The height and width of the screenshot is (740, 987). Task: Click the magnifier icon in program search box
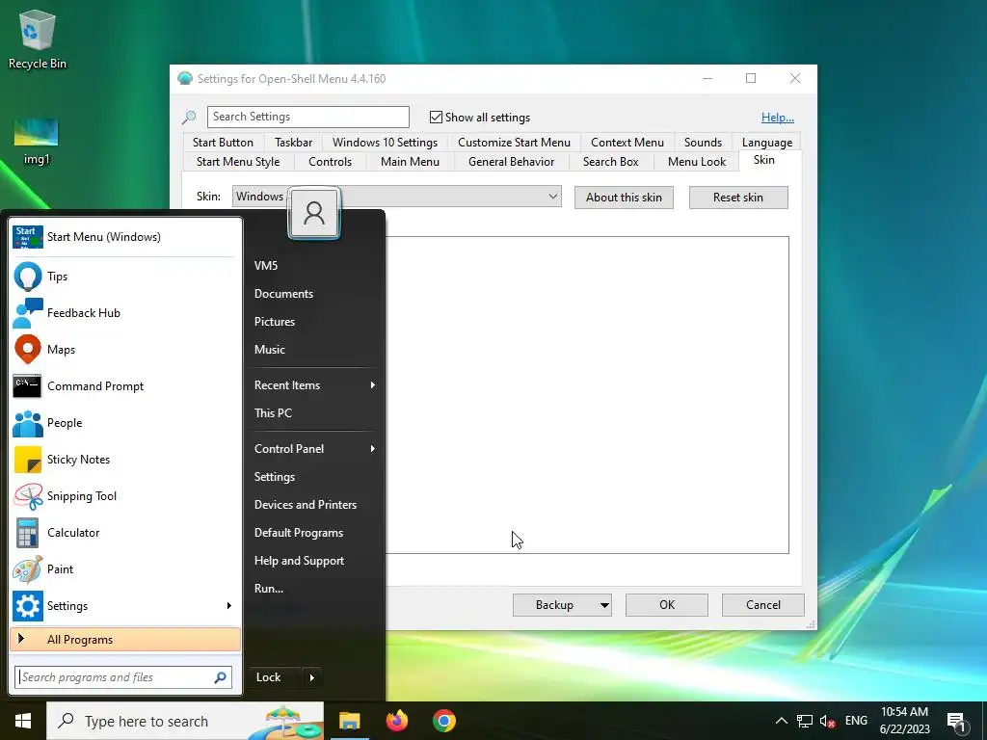[x=221, y=677]
